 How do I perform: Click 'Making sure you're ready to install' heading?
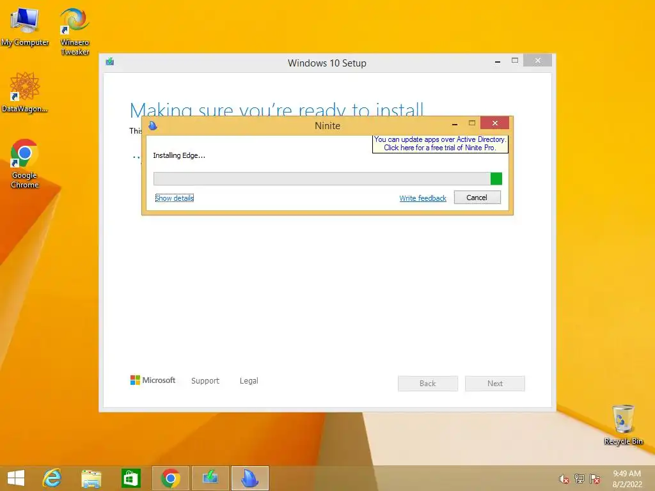(x=276, y=109)
